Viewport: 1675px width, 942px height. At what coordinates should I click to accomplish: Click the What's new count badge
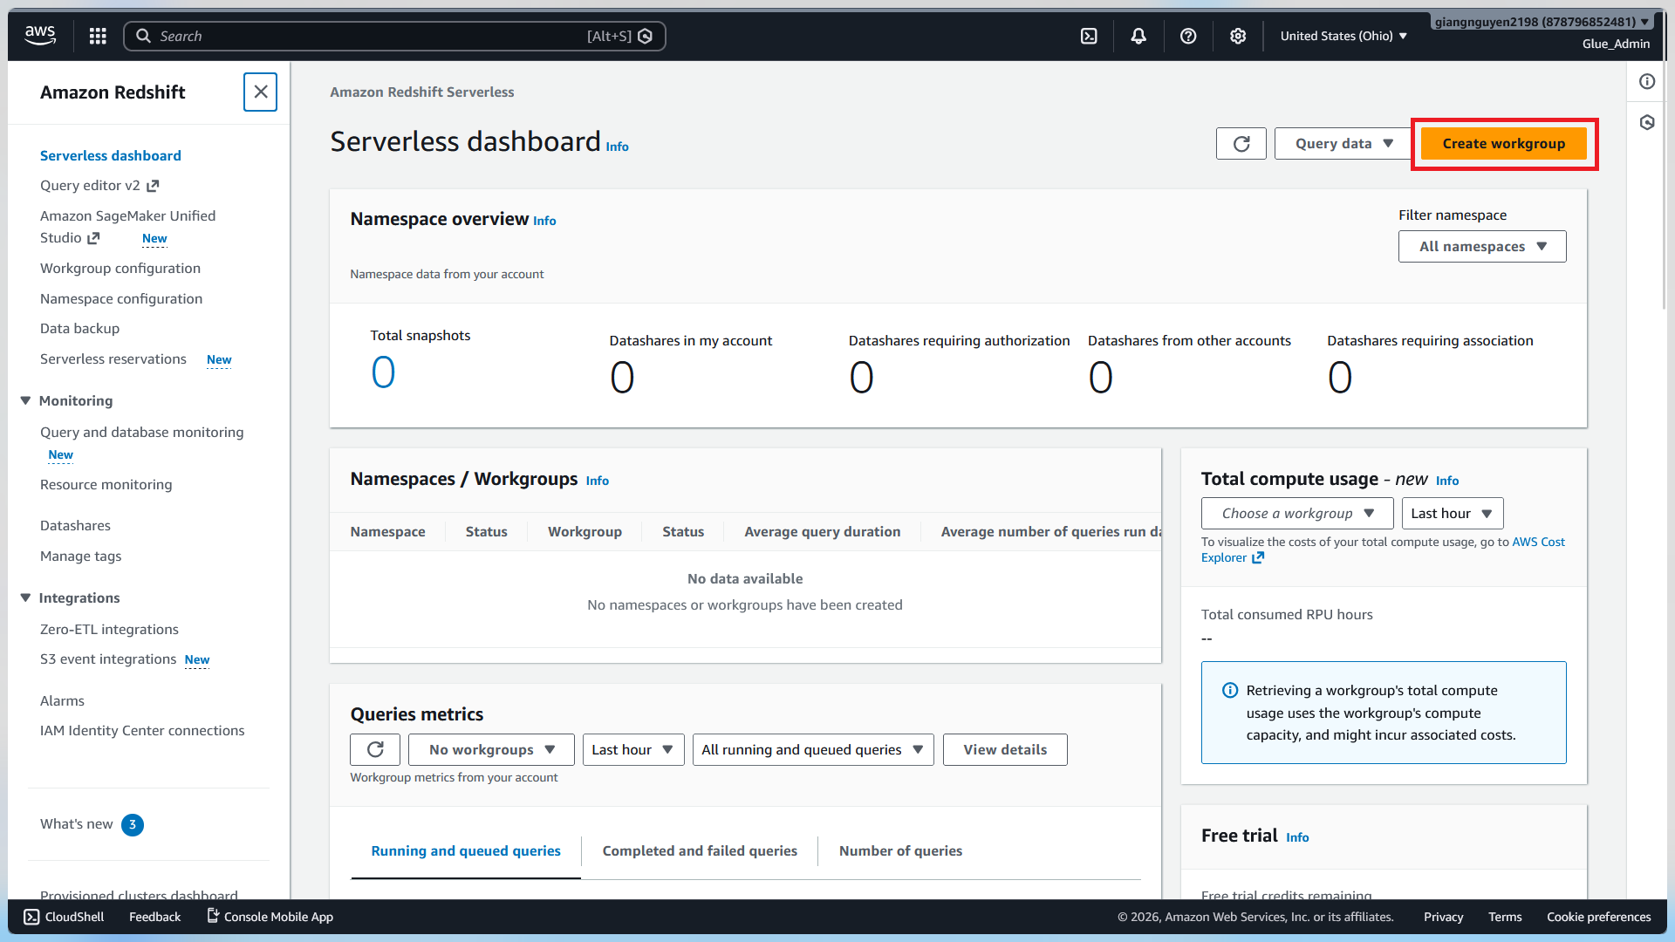(133, 824)
